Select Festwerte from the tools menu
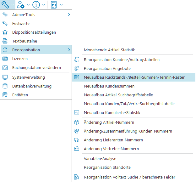The image size is (196, 182). coord(21,23)
